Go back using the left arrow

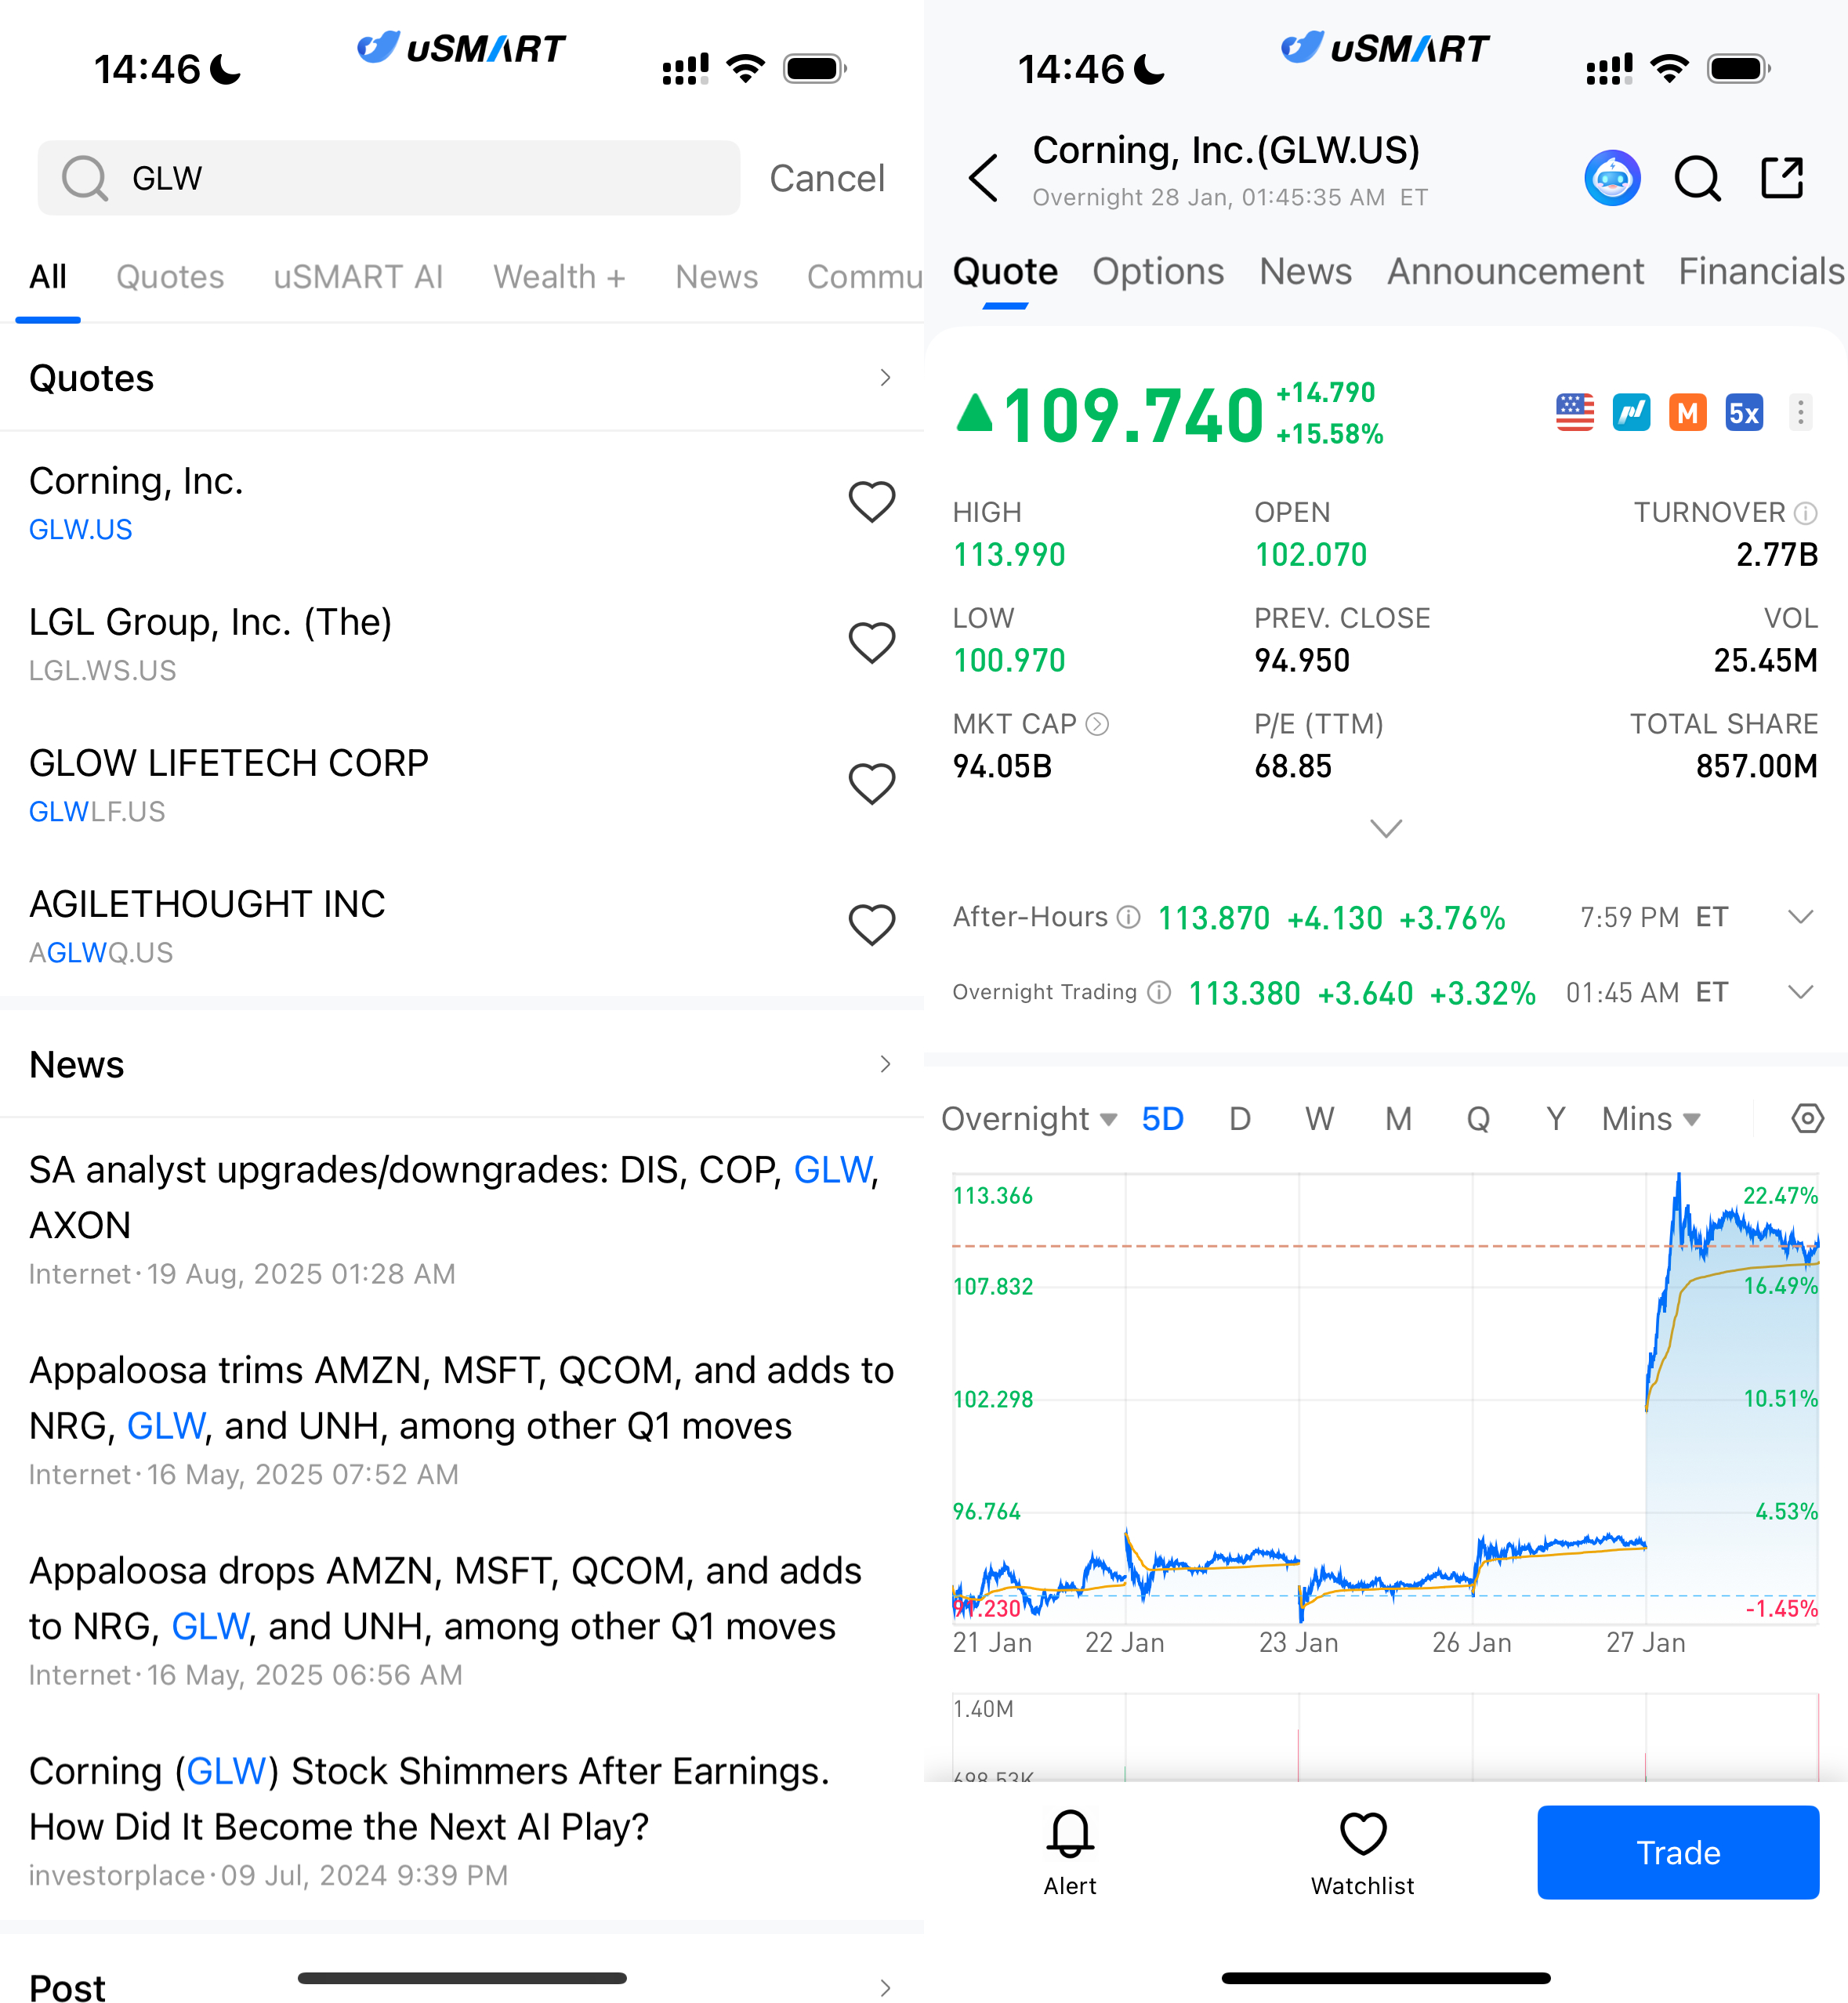[984, 178]
